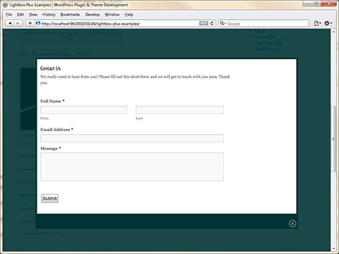Close the lightbox with the X icon
This screenshot has height=254, width=339.
(292, 224)
